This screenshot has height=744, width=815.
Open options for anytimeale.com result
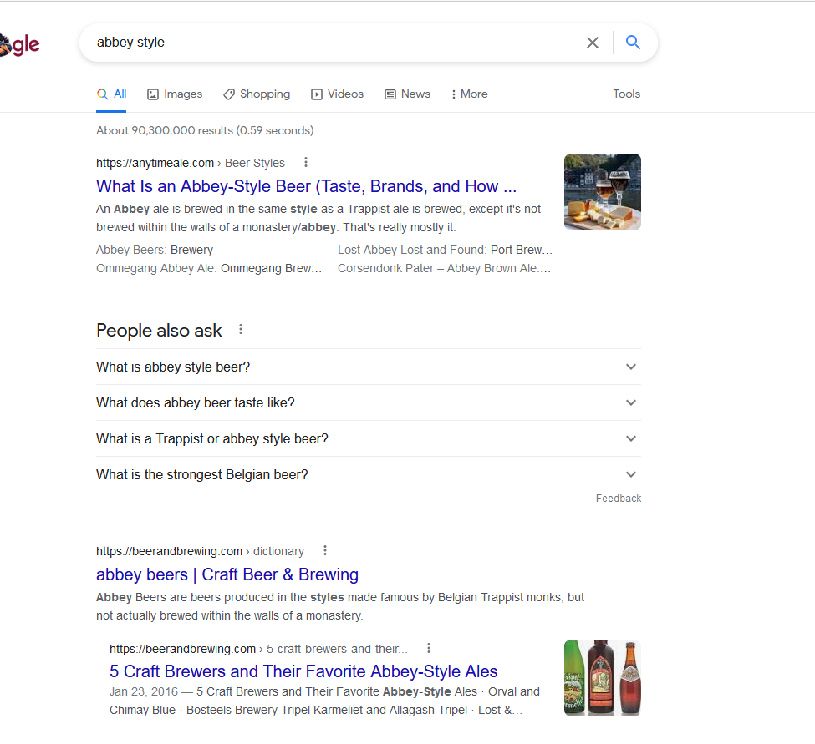tap(306, 163)
